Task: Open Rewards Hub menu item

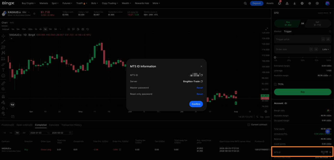Action: 142,3
